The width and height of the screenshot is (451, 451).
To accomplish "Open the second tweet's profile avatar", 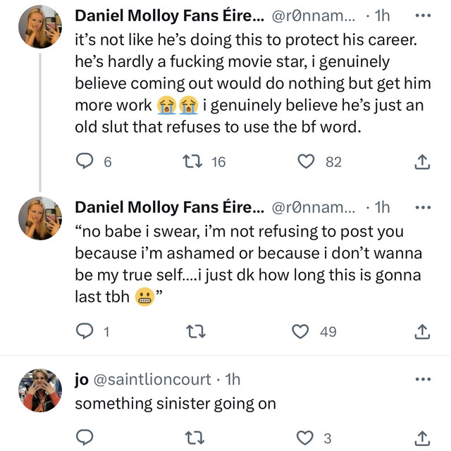I will coord(40,218).
